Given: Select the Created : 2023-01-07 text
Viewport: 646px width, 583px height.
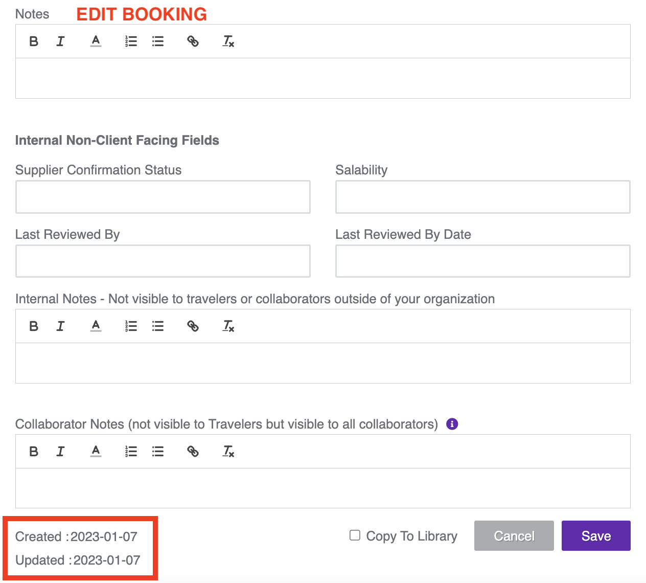Looking at the screenshot, I should tap(77, 536).
